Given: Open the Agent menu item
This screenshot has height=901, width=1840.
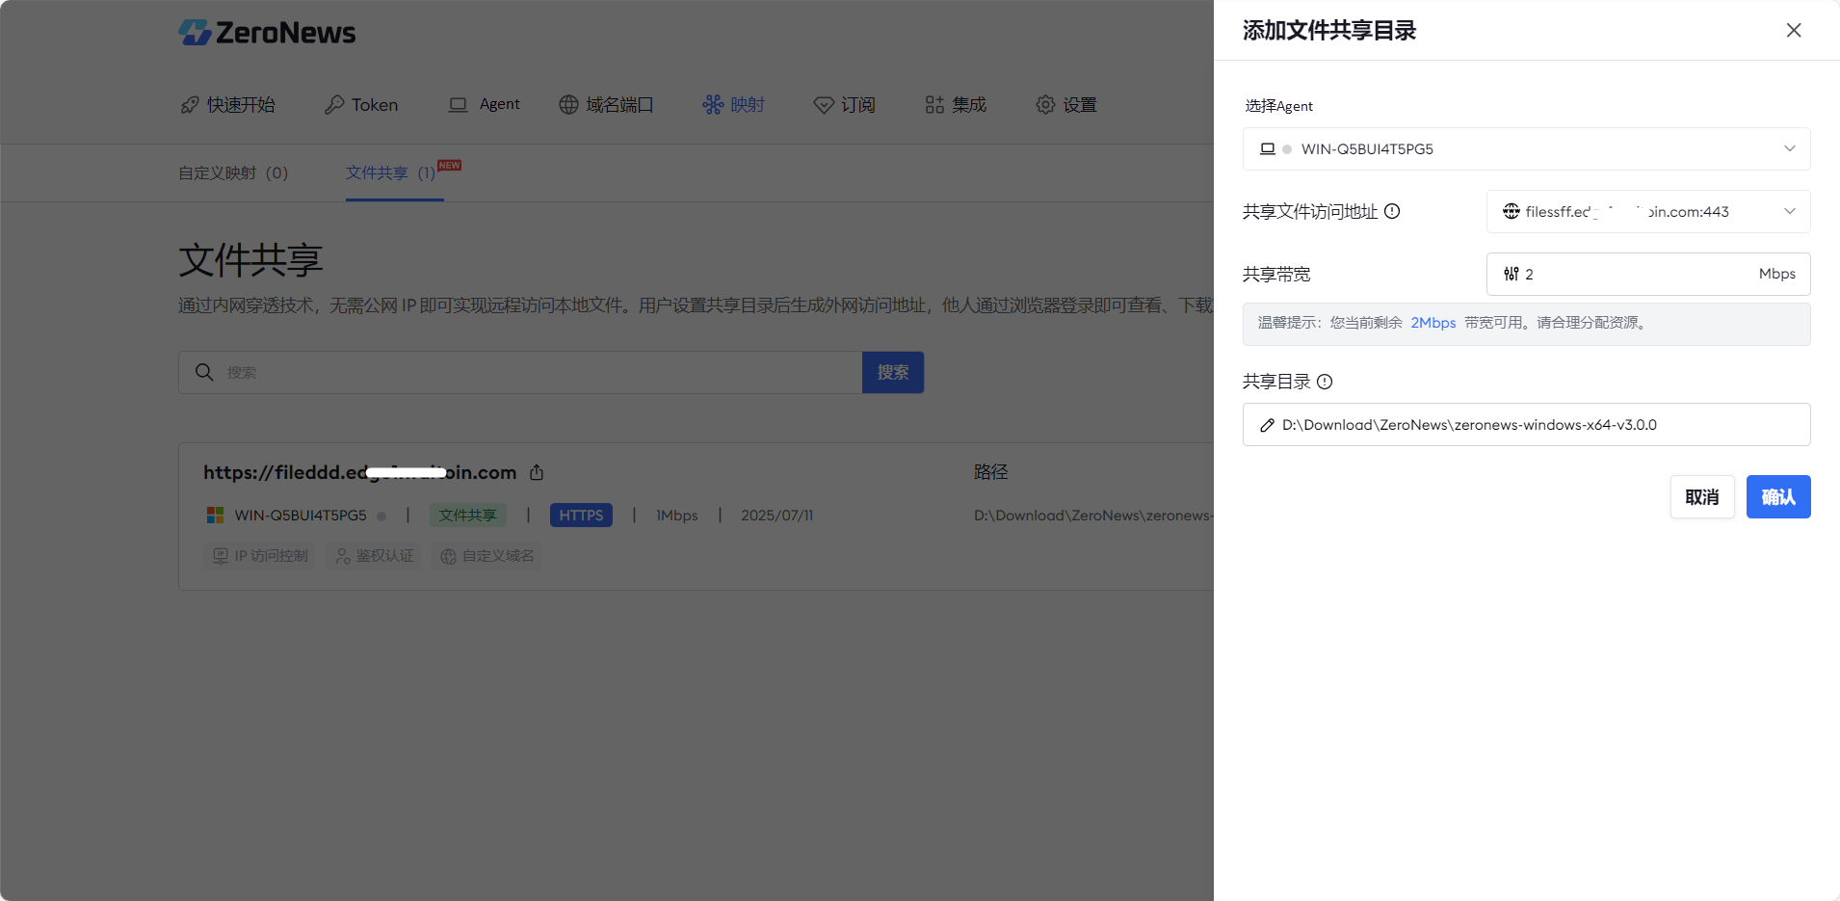Looking at the screenshot, I should click(x=484, y=104).
